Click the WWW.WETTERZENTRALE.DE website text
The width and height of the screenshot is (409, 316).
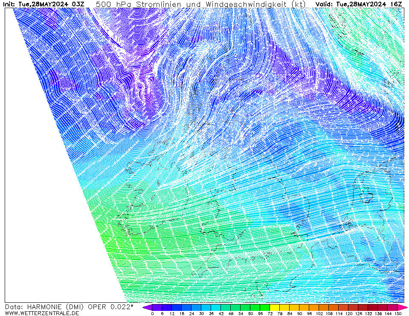click(42, 313)
